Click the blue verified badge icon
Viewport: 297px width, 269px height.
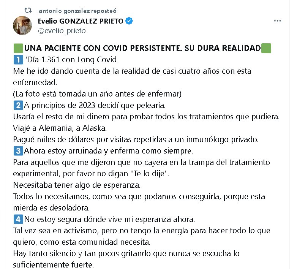130,21
